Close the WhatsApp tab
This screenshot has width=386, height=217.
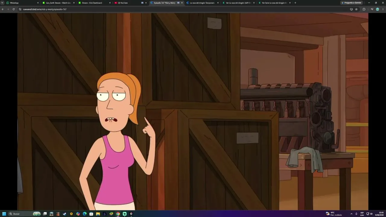click(38, 3)
